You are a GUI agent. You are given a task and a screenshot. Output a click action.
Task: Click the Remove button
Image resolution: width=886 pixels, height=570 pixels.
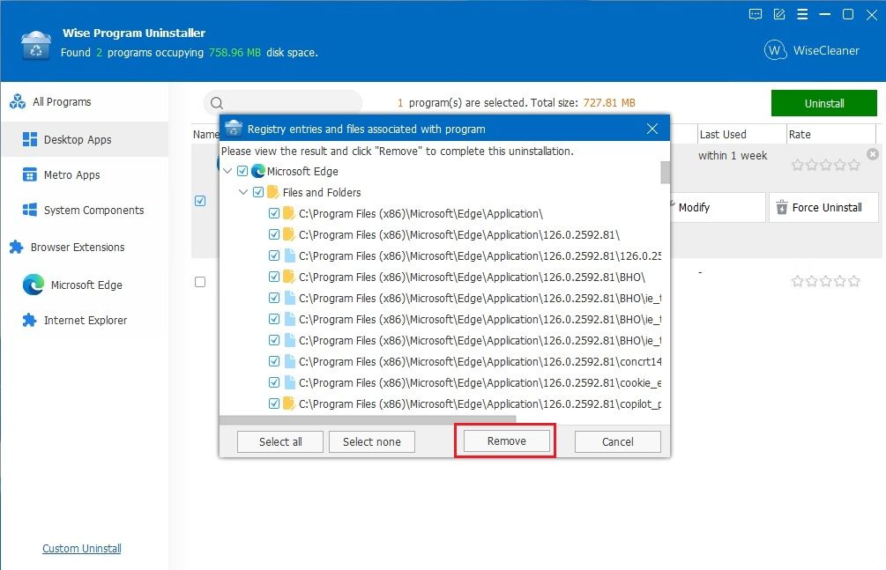tap(504, 441)
